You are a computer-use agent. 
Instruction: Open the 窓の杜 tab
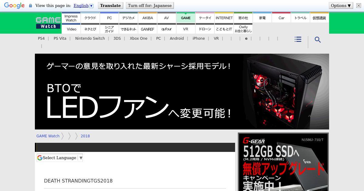[243, 18]
